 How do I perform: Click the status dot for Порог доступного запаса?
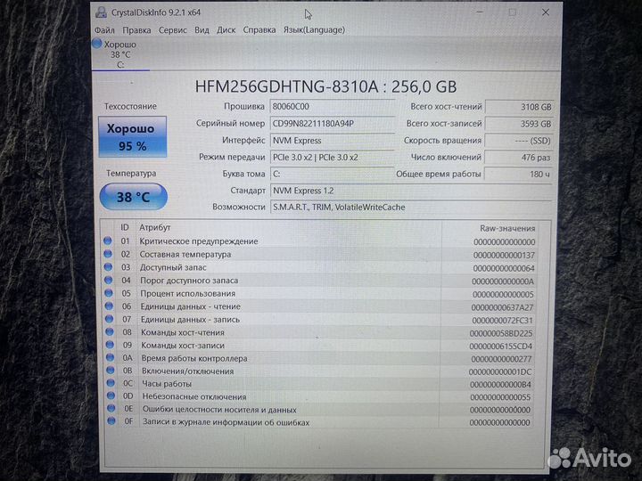pos(108,281)
